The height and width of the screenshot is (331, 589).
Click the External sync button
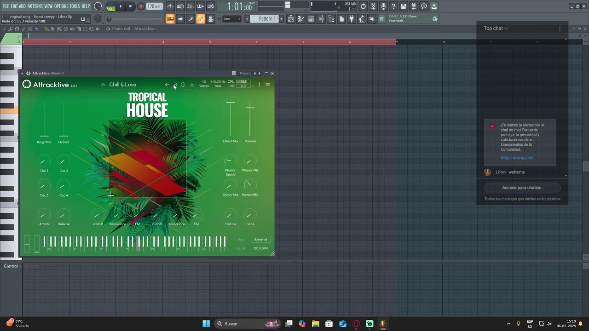[x=260, y=240]
